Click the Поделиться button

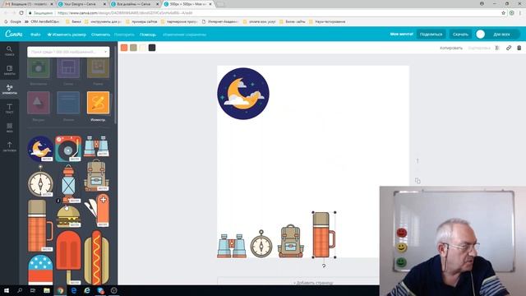click(431, 35)
